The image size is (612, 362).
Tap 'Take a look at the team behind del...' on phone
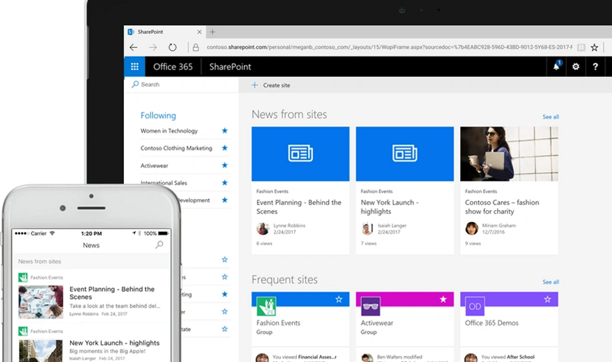pos(115,306)
